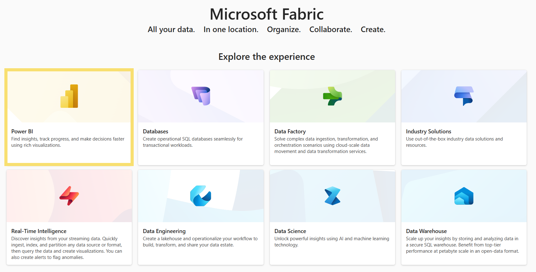Click the 'Collaborate.' tagline text

pos(331,30)
